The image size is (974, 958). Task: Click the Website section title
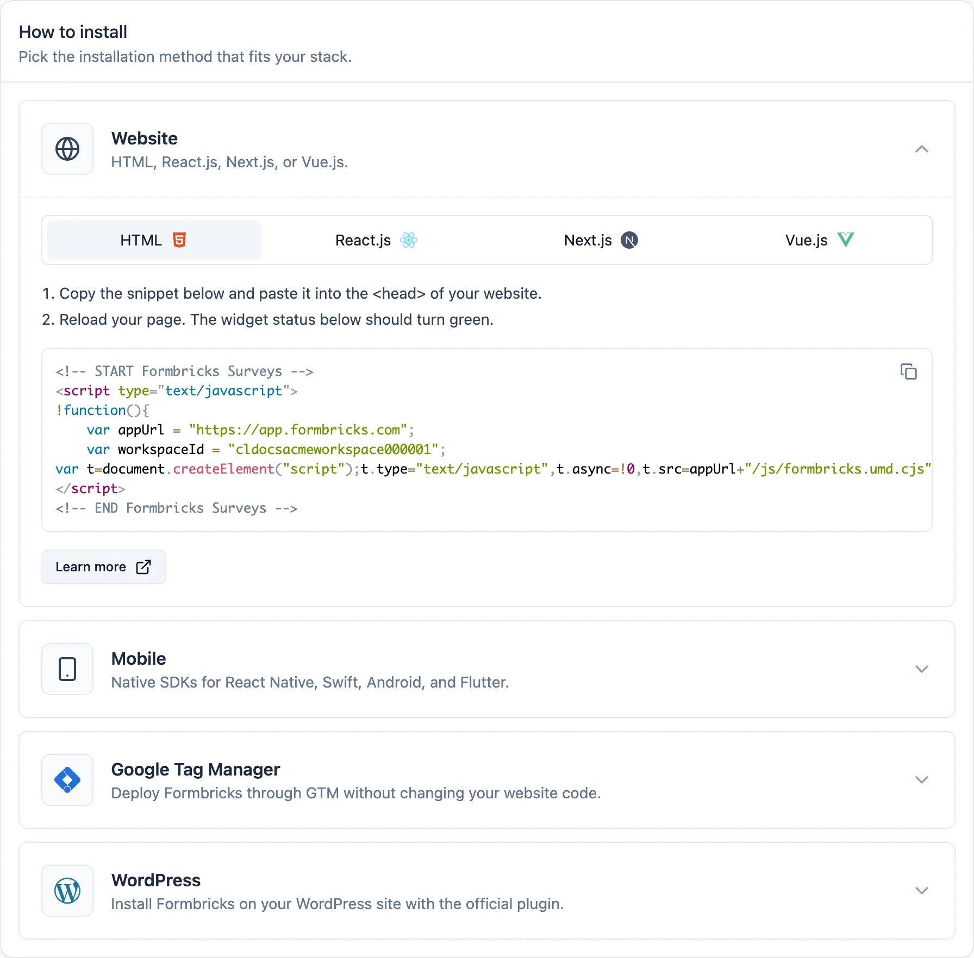tap(145, 138)
